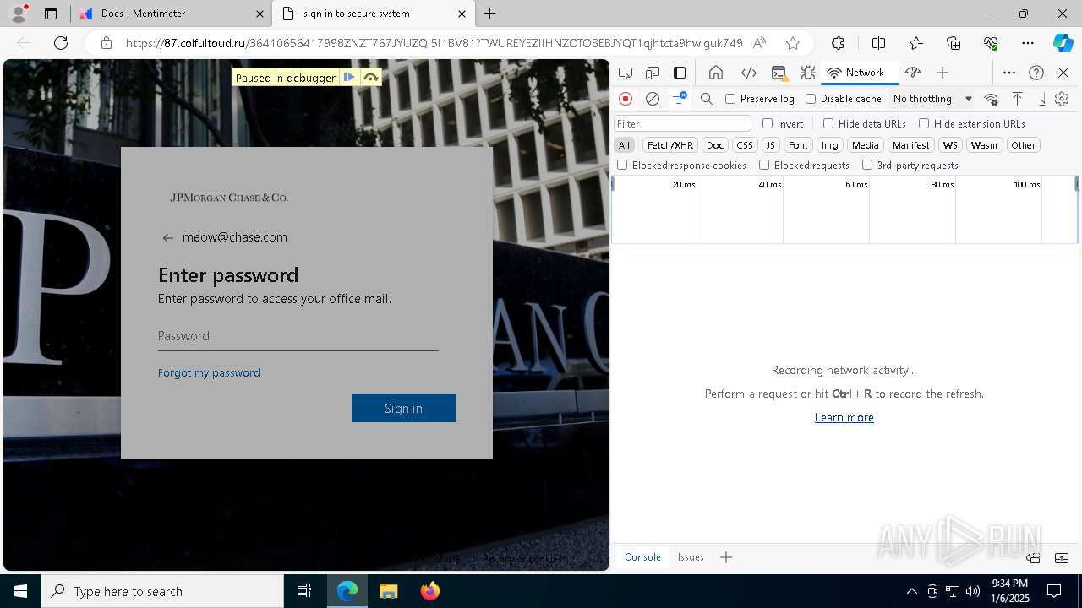Image resolution: width=1082 pixels, height=608 pixels.
Task: Resume script execution in paused overlay
Action: point(349,78)
